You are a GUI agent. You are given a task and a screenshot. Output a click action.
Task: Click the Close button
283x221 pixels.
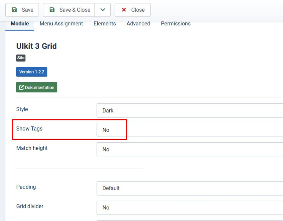pyautogui.click(x=132, y=10)
